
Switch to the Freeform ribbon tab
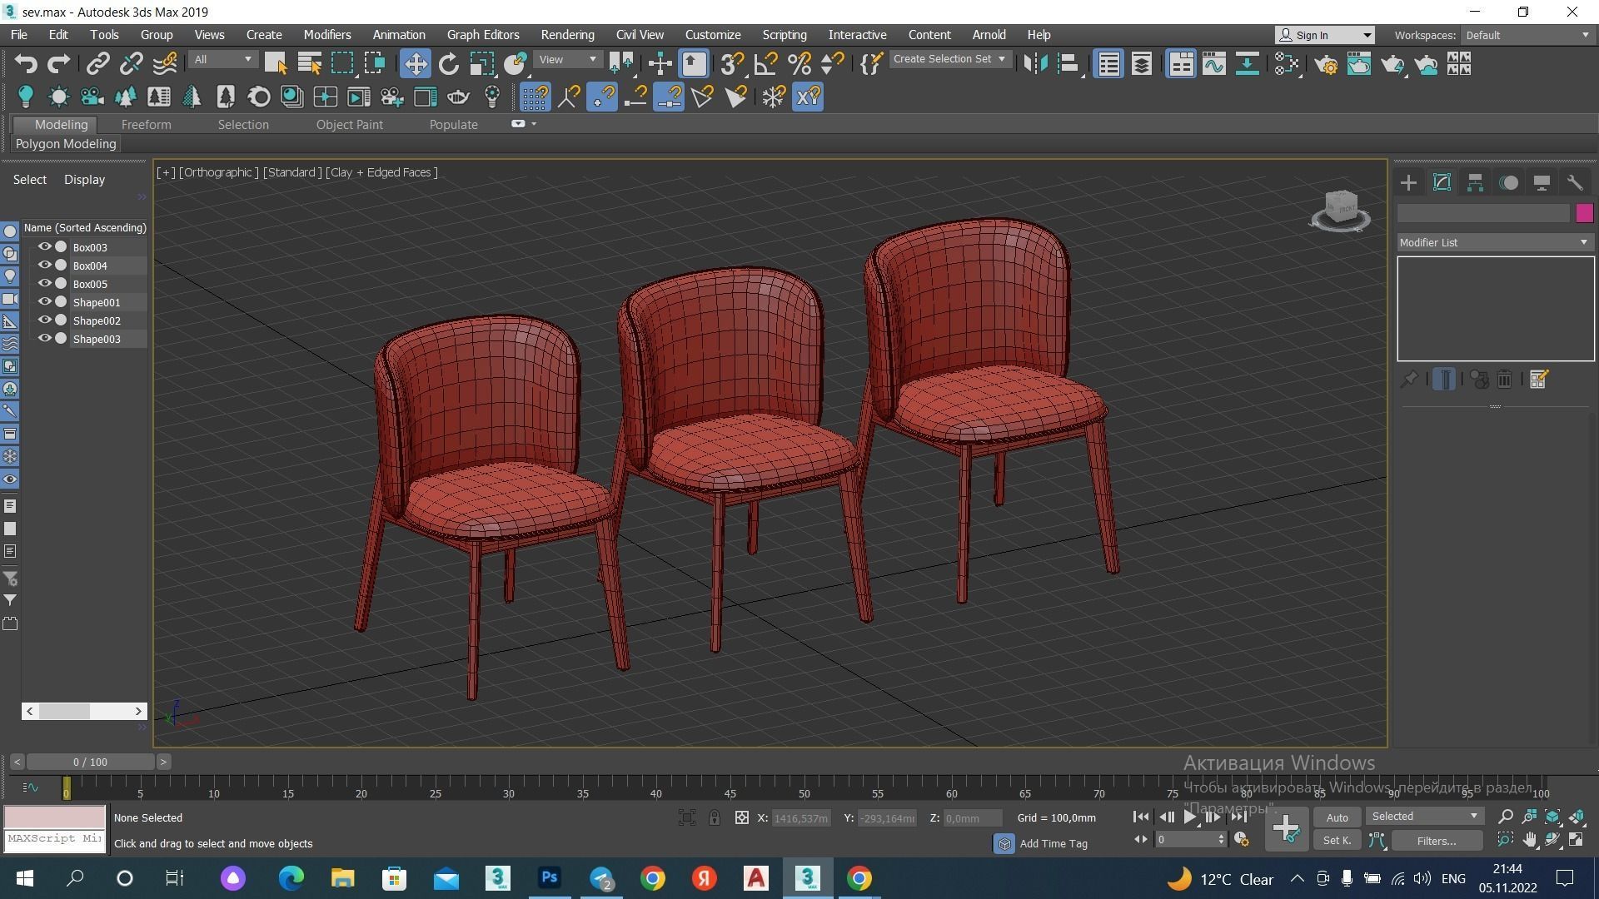(x=146, y=125)
